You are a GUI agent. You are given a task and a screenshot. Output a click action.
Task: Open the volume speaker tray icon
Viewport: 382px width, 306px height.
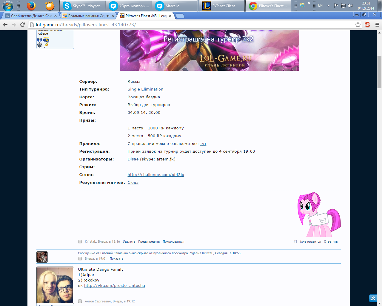point(350,6)
